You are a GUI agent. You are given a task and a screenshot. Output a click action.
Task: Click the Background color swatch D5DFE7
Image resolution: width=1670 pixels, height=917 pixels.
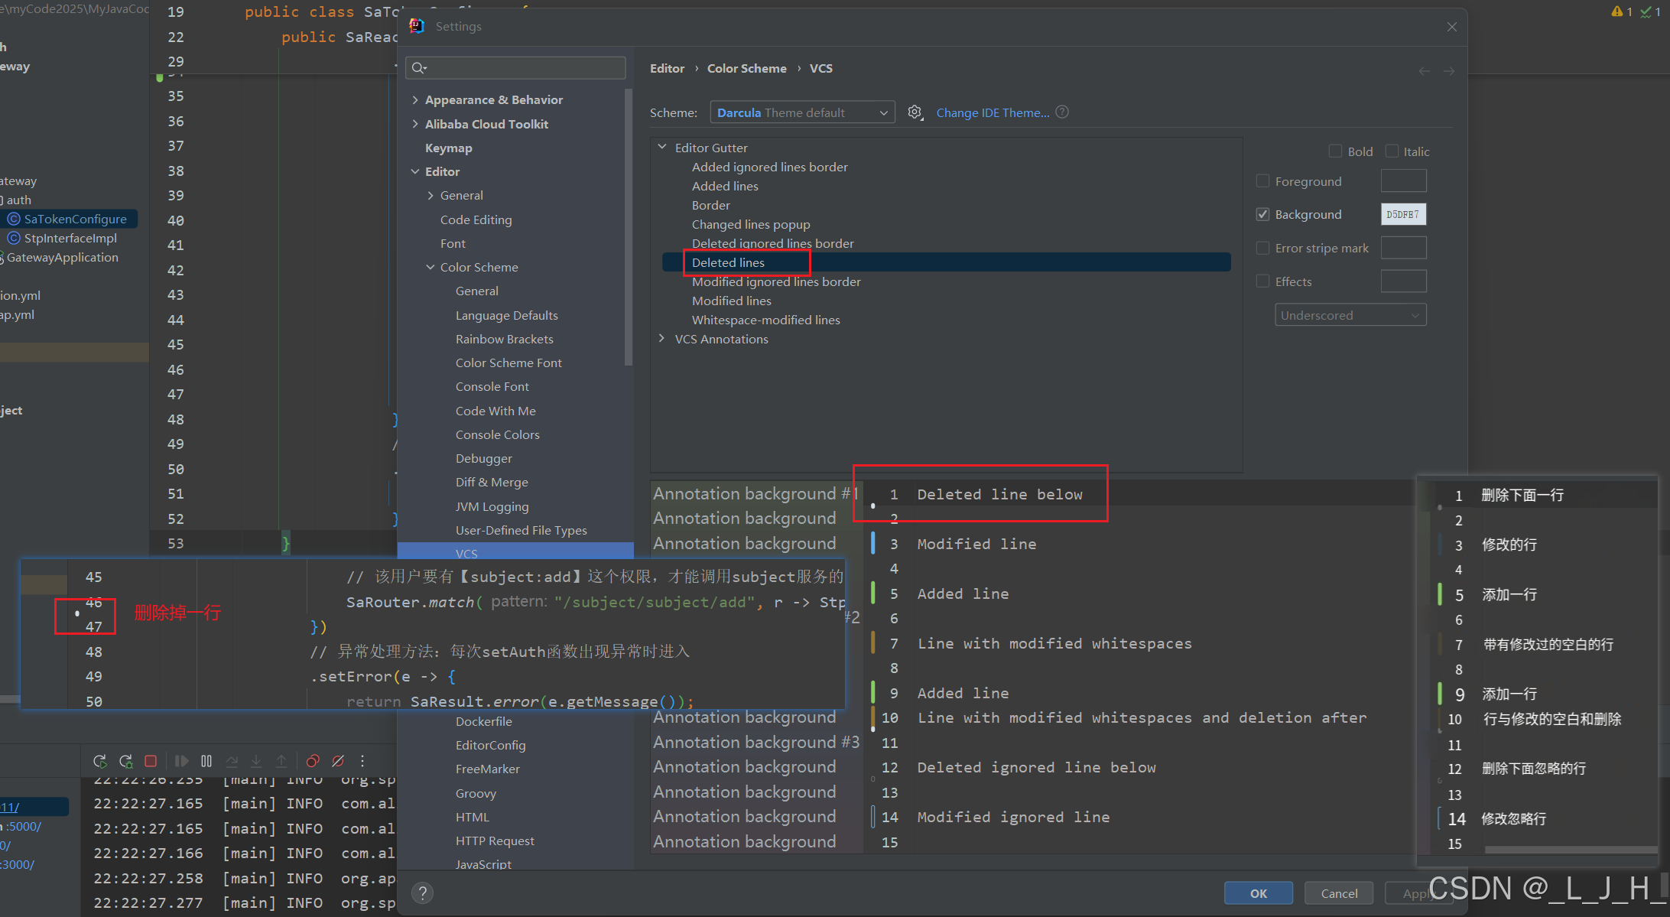(1402, 214)
